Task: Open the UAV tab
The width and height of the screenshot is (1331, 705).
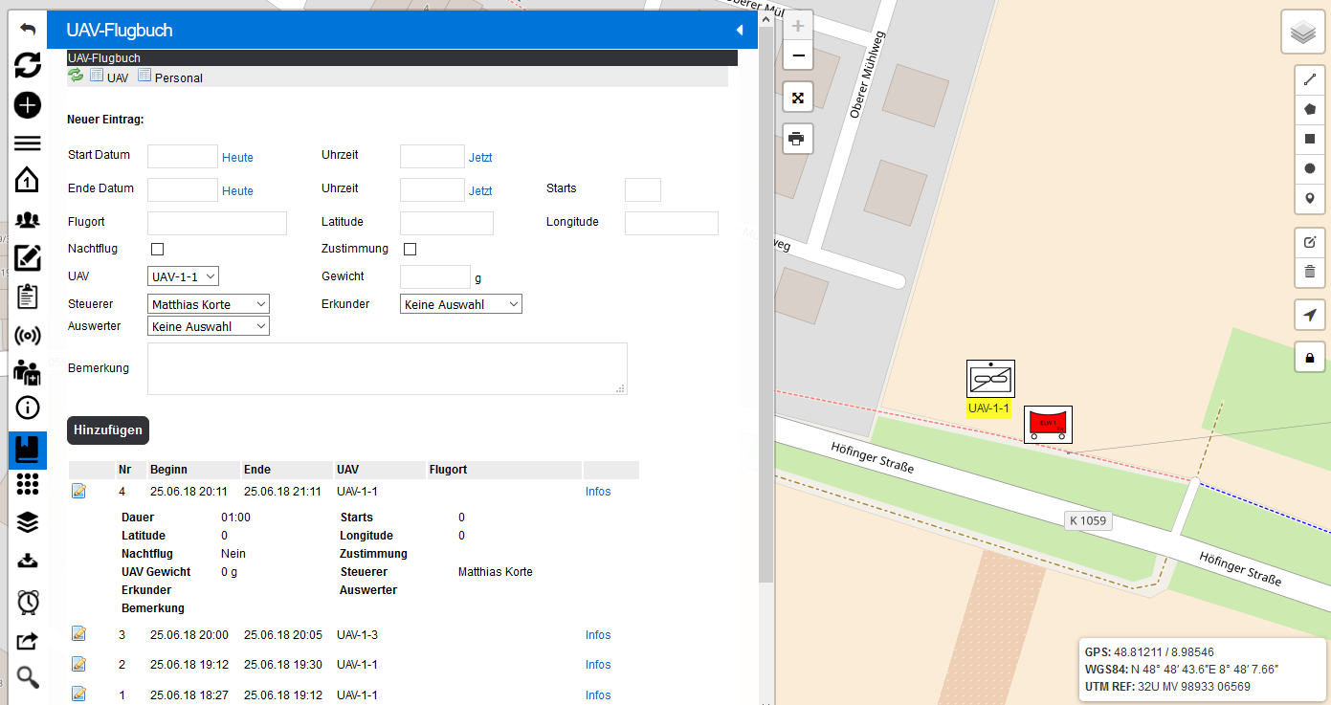Action: click(109, 77)
